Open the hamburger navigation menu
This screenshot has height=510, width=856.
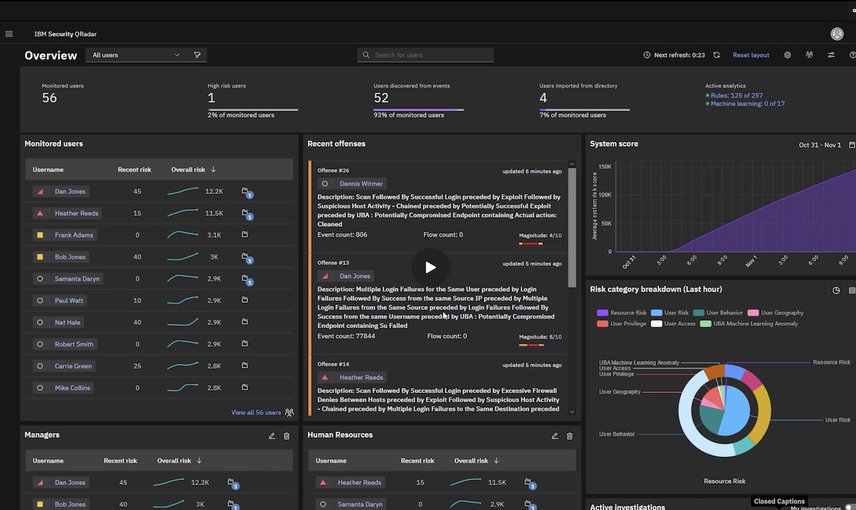(x=9, y=34)
